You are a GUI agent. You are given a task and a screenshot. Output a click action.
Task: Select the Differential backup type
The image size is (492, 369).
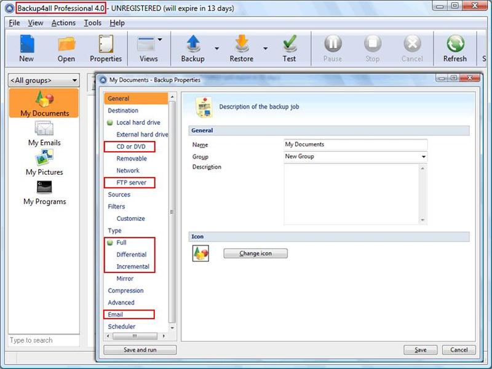click(x=132, y=255)
